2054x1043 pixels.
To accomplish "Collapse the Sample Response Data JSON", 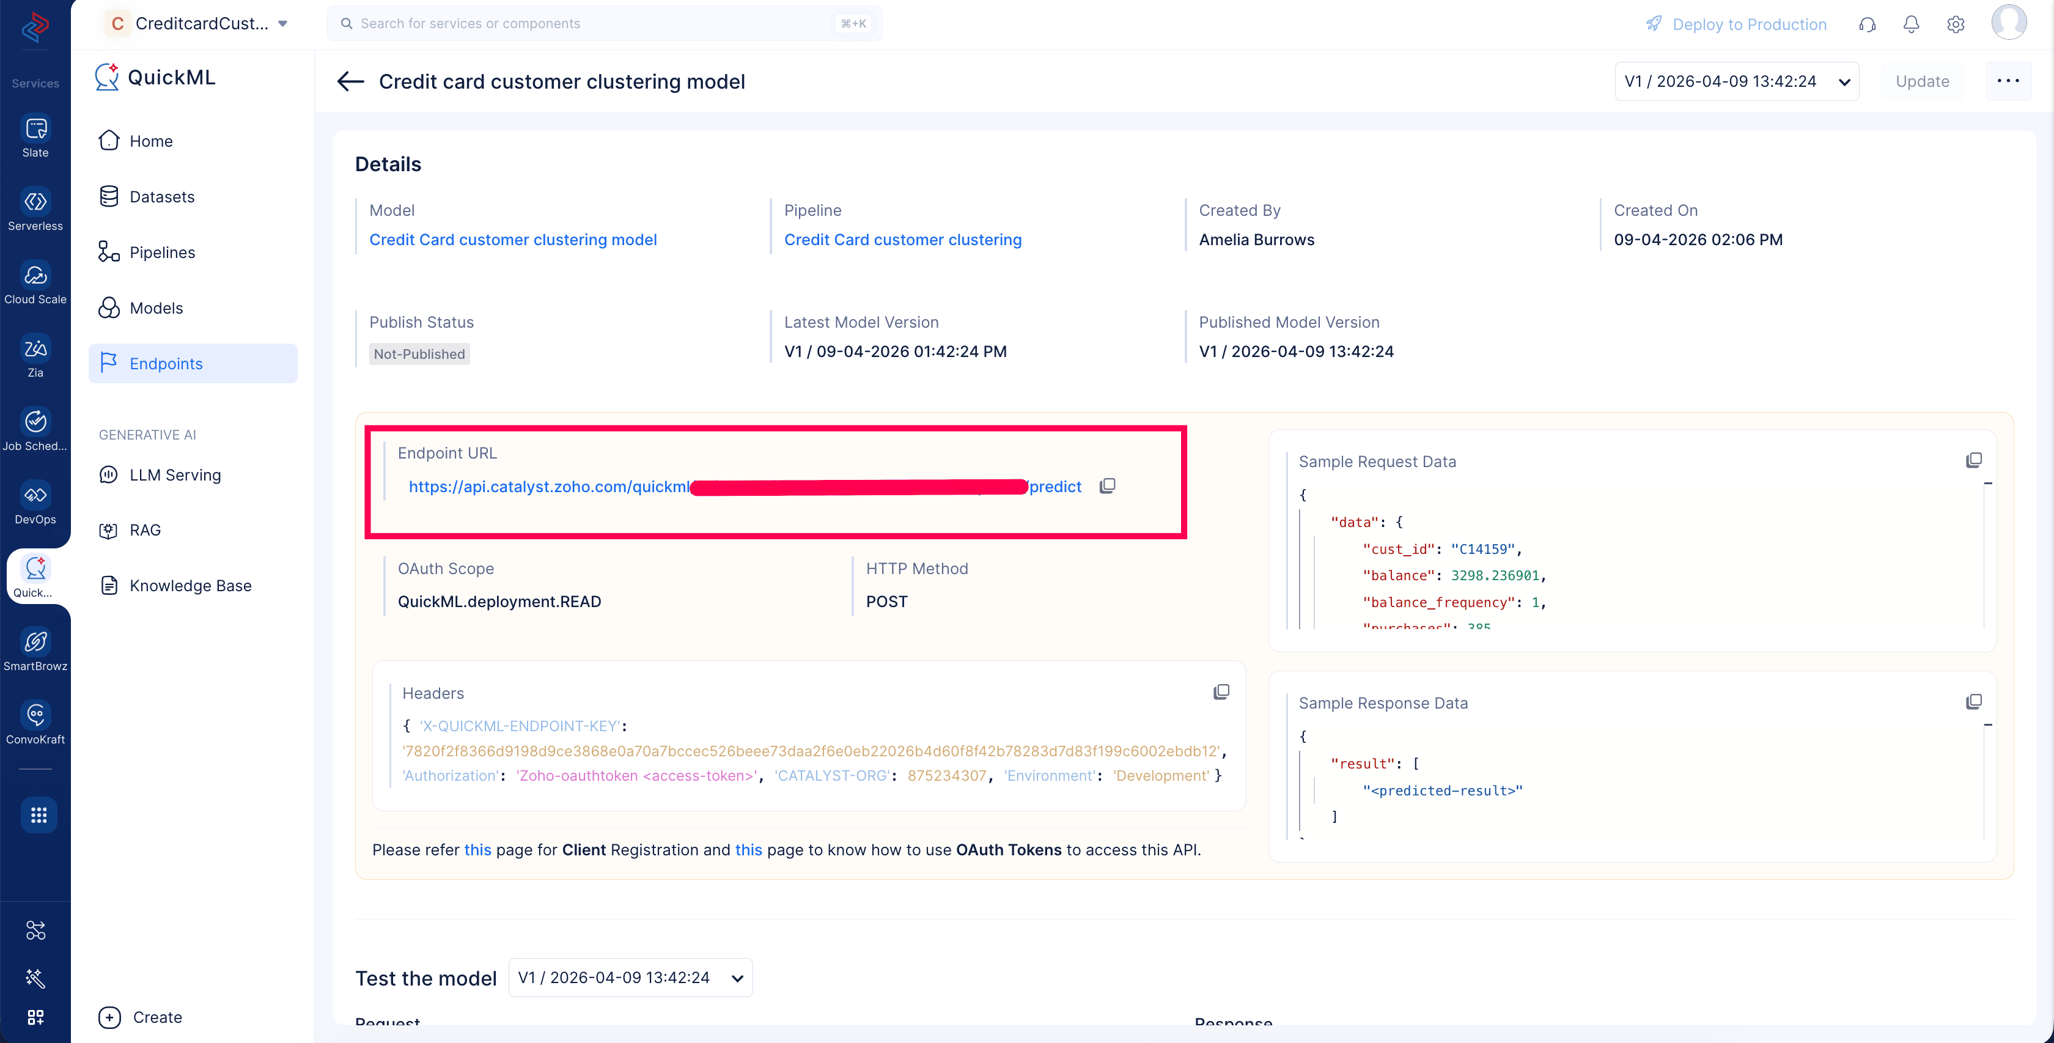I will [1988, 726].
